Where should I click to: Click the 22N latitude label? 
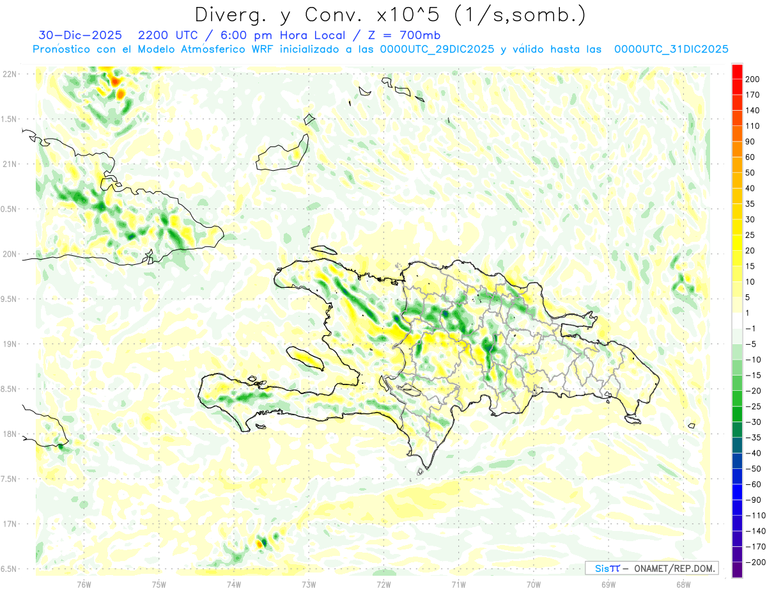pos(10,74)
